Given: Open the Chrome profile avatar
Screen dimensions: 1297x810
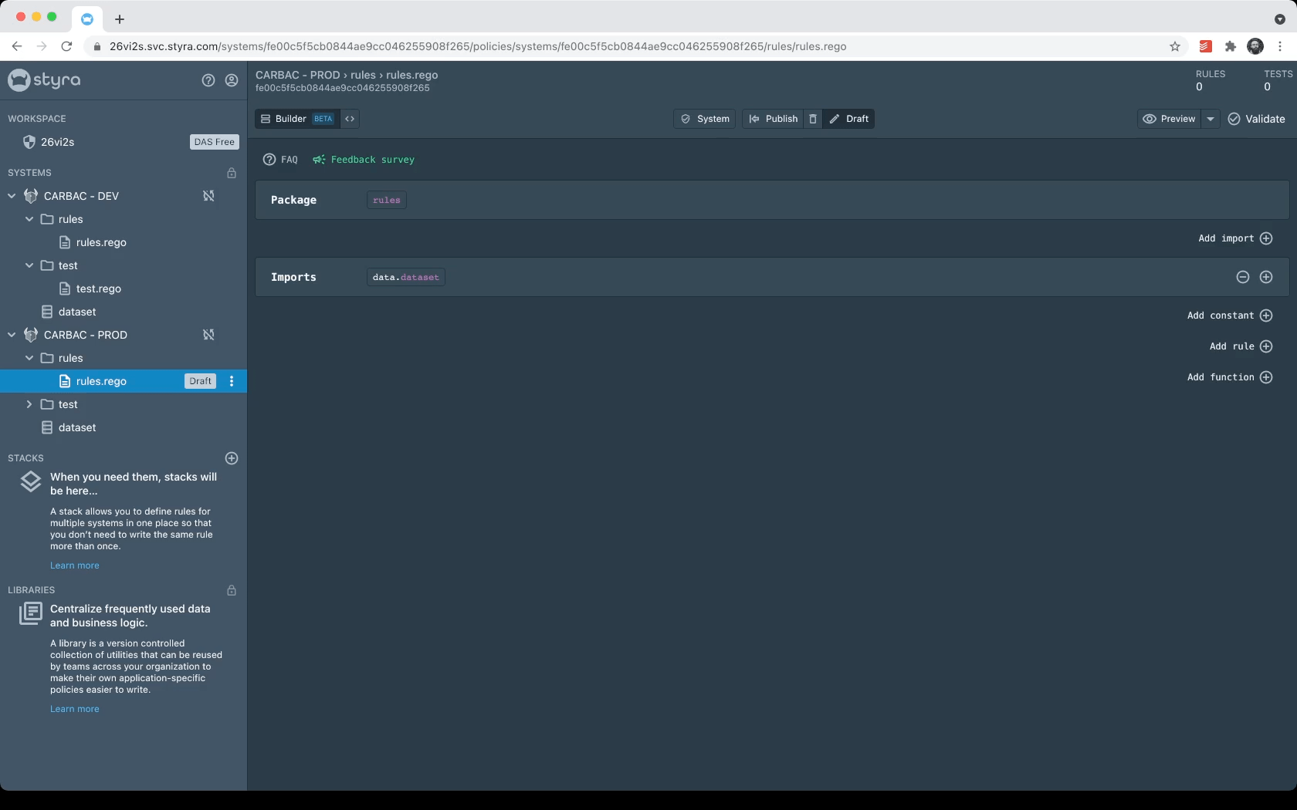Looking at the screenshot, I should [x=1256, y=46].
